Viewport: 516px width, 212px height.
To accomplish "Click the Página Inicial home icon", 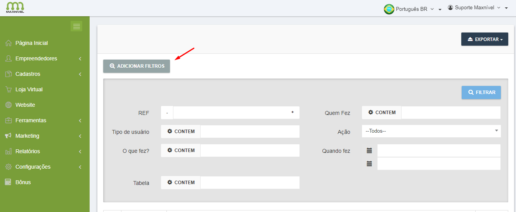I will coord(8,43).
